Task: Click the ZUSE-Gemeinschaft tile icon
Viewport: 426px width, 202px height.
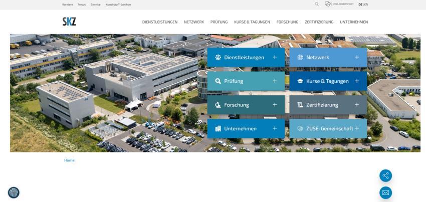Action: pos(300,129)
